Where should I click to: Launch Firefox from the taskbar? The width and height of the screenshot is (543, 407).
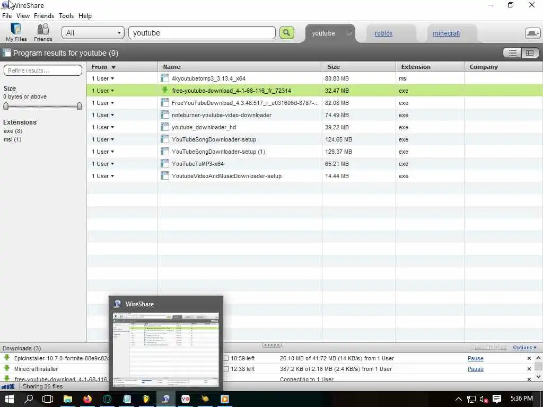coord(87,399)
